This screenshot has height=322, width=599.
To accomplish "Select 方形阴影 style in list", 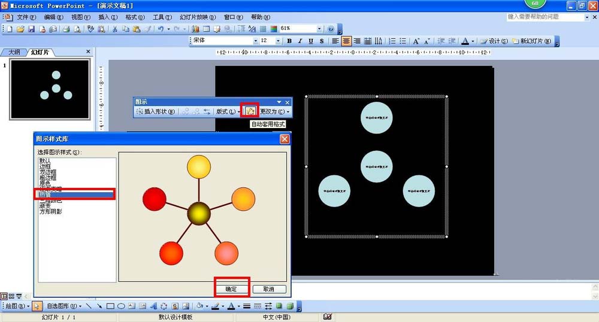I will click(50, 211).
